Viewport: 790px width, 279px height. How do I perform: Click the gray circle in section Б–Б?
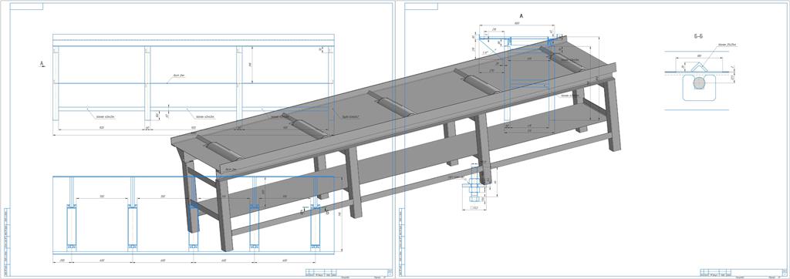click(698, 83)
